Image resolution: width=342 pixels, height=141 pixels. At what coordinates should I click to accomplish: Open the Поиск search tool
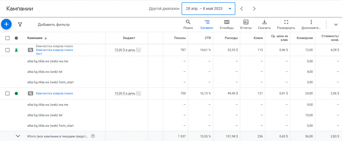(188, 24)
